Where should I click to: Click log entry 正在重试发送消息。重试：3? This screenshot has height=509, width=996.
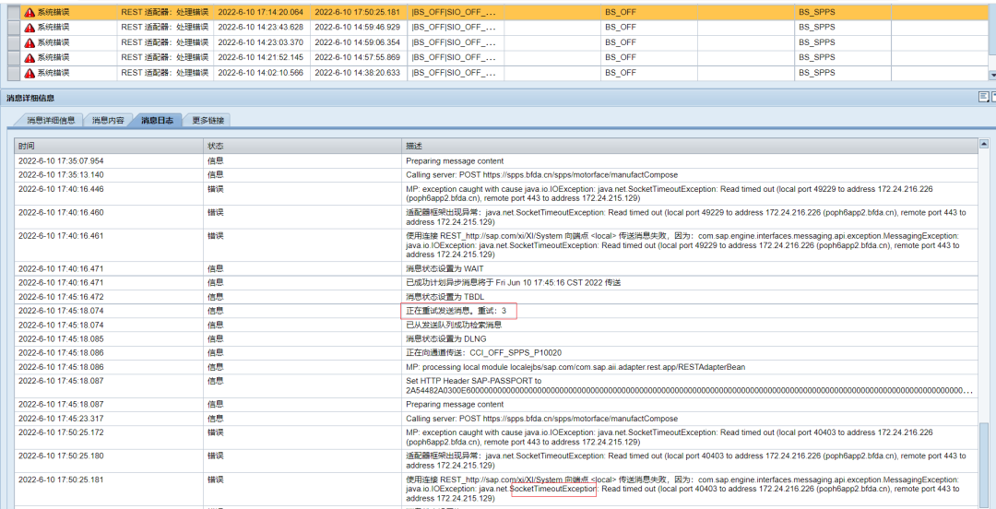[456, 311]
